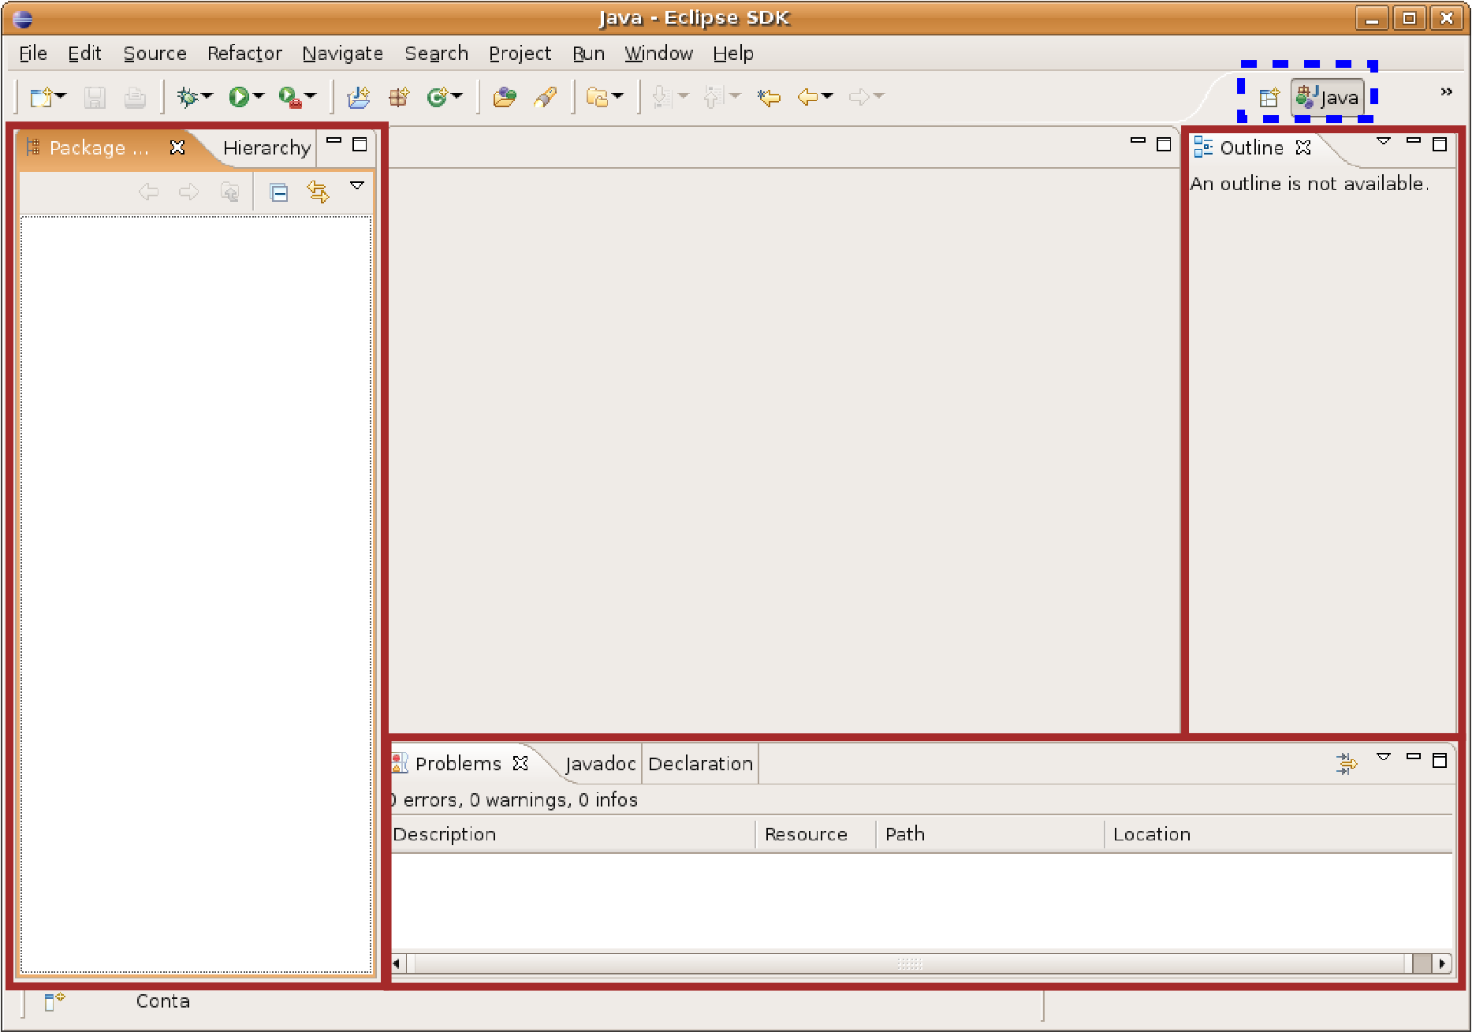Screen dimensions: 1472x1032
Task: Click the Open Type toolbar icon
Action: pyautogui.click(x=504, y=97)
